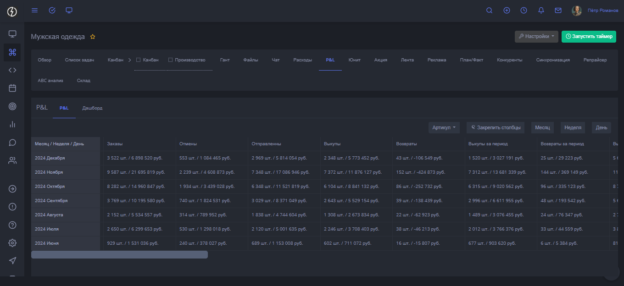The image size is (624, 286).
Task: Open the calendar icon in left sidebar
Action: click(12, 88)
